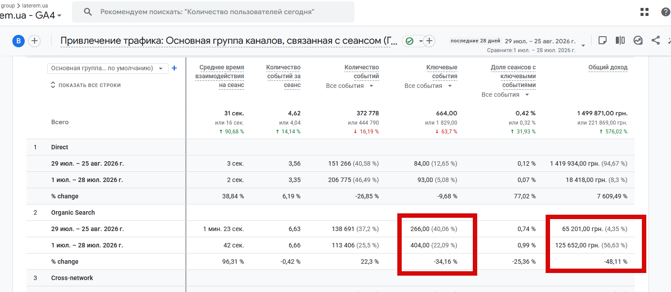Open the Insights chart icon

638,40
